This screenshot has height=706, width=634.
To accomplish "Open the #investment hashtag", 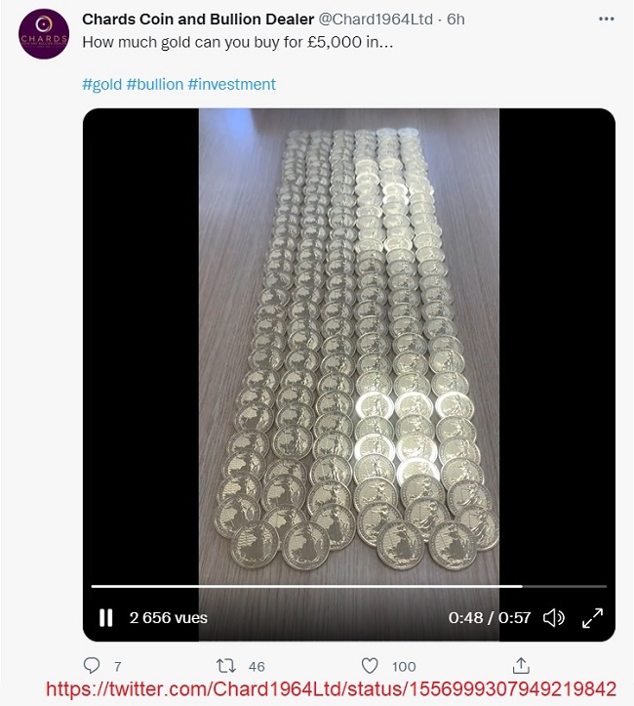I will 232,84.
